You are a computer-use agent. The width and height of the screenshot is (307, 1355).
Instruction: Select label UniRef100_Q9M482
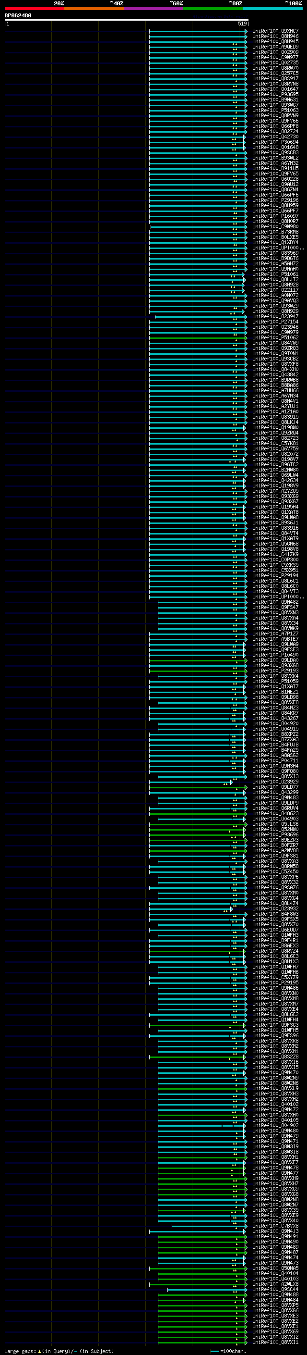tap(275, 602)
